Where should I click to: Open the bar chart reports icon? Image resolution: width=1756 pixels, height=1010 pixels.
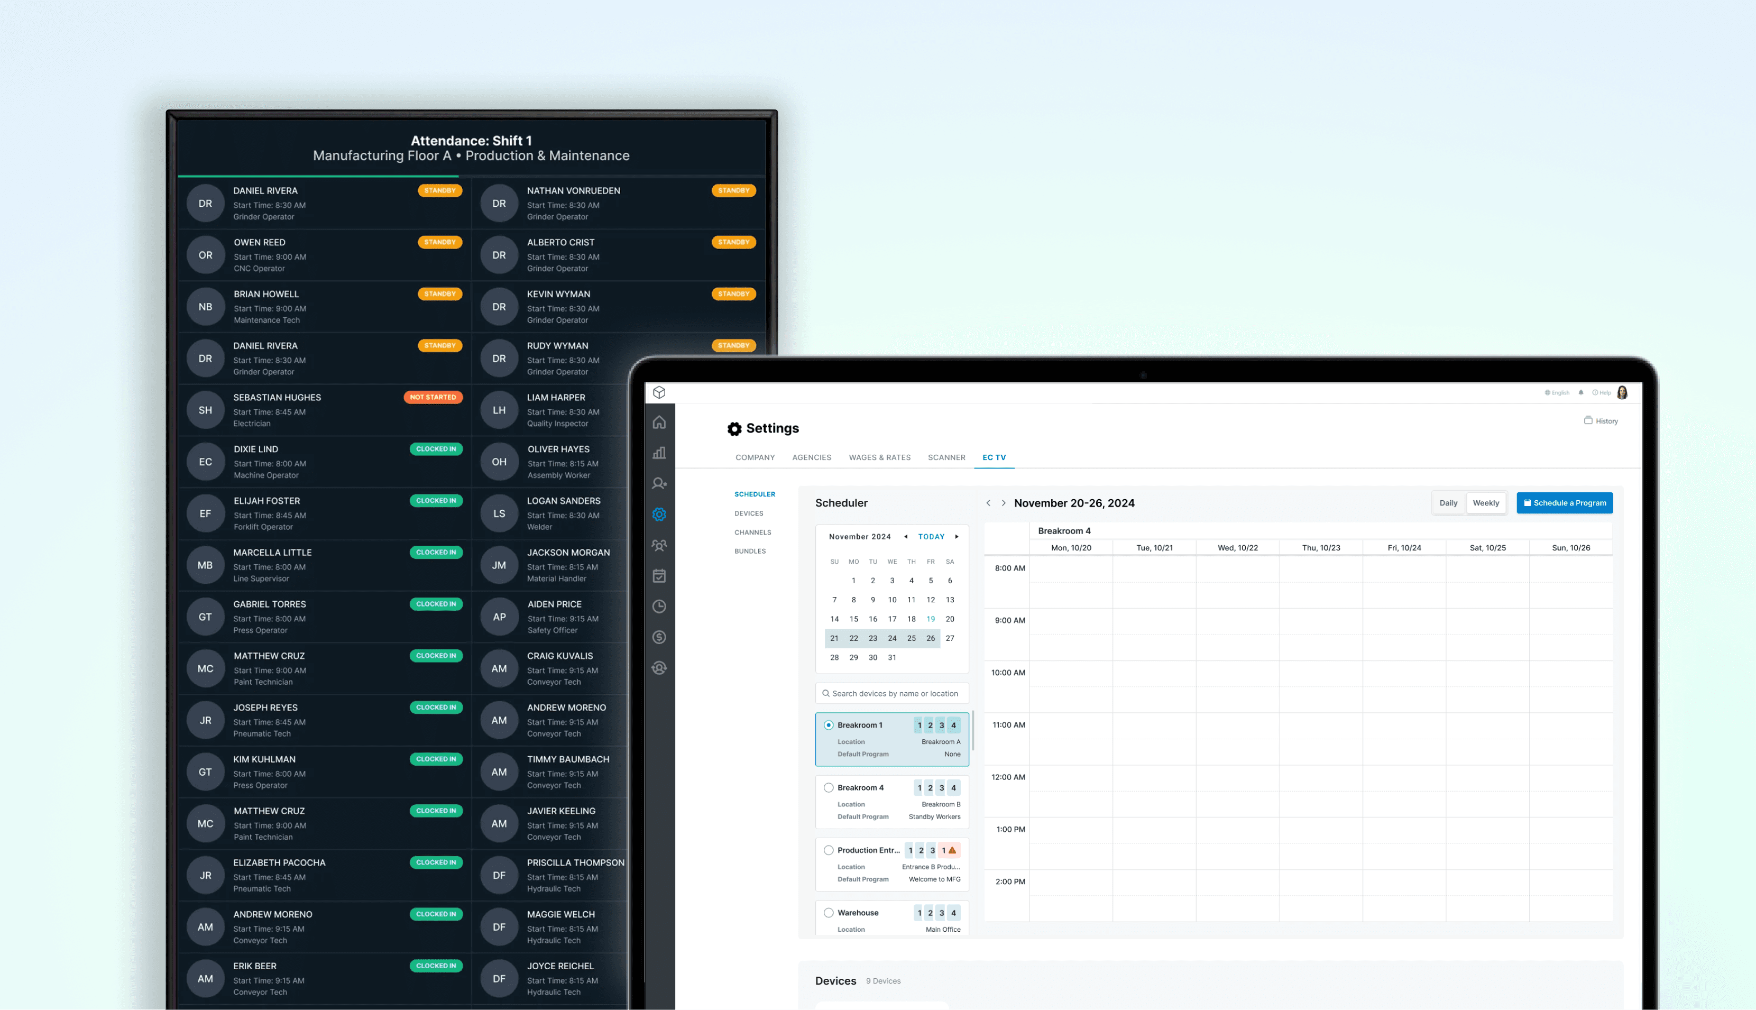(x=659, y=453)
